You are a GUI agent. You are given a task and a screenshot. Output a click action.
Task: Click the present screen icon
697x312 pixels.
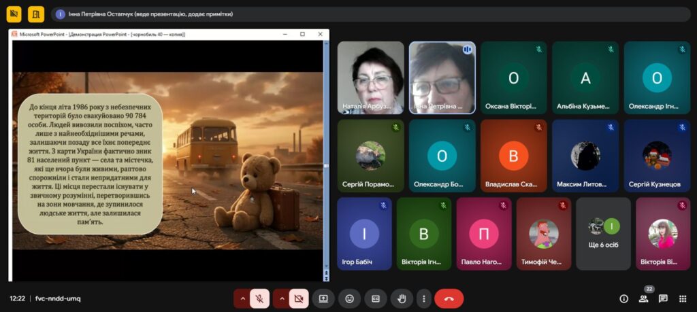323,298
